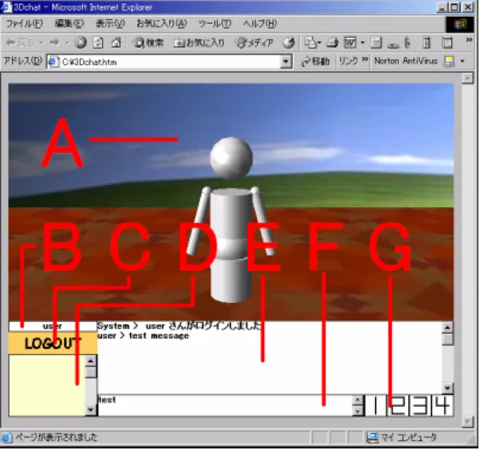The image size is (479, 449).
Task: Open the 表示(V) menu
Action: 110,24
